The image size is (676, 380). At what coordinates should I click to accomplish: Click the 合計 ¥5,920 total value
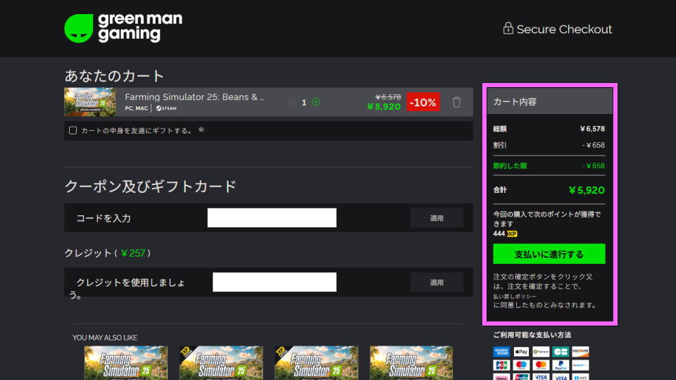[587, 190]
